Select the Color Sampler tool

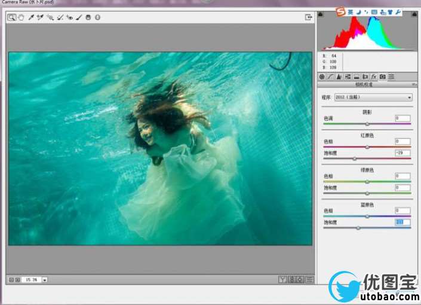click(x=40, y=17)
